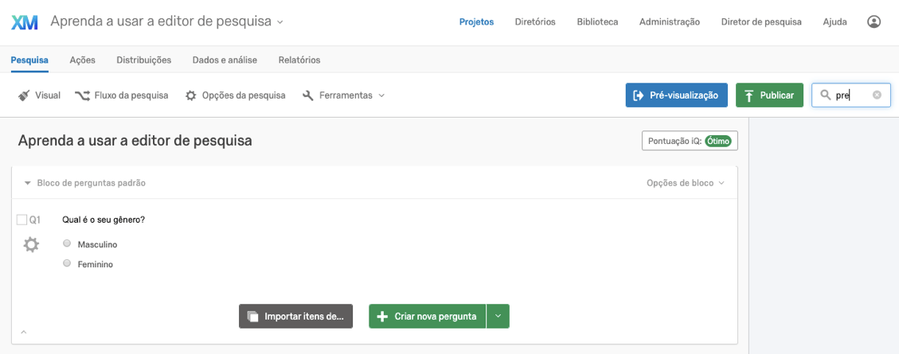
Task: Open Q1 question settings gear
Action: point(31,245)
